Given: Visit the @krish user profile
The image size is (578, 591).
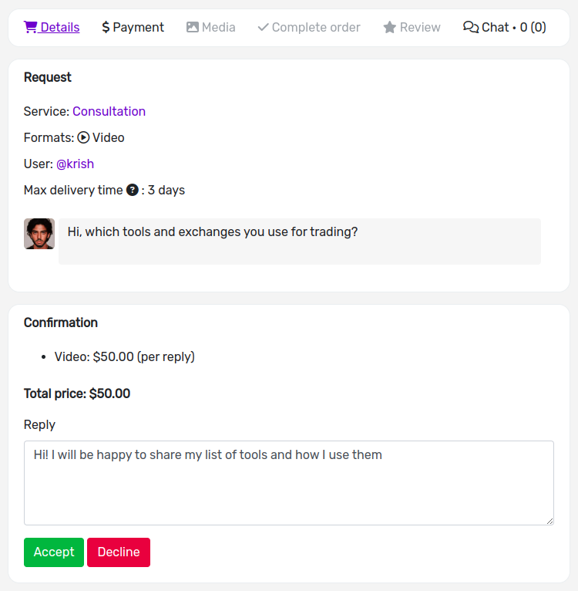Looking at the screenshot, I should point(75,164).
